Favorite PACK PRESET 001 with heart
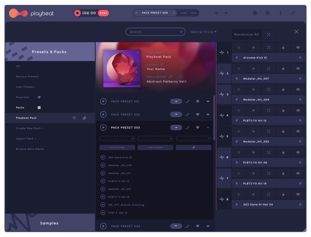 (197, 101)
